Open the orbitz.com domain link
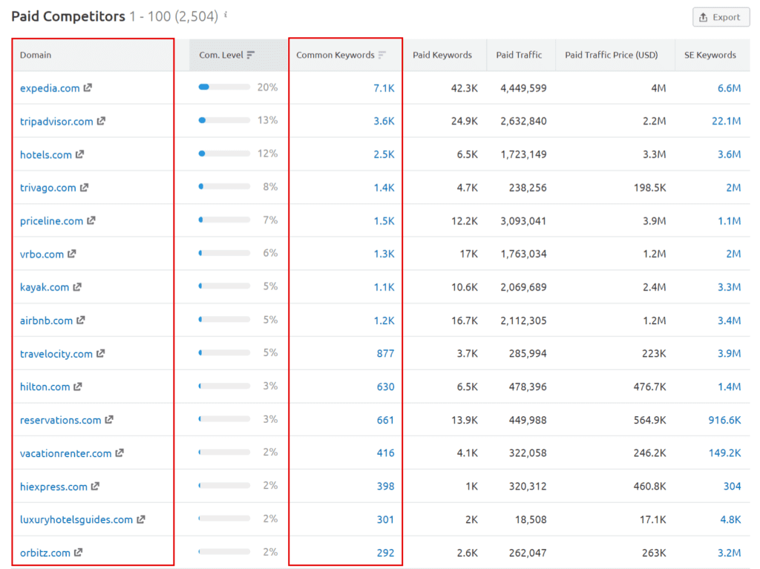Image resolution: width=760 pixels, height=569 pixels. click(x=45, y=553)
